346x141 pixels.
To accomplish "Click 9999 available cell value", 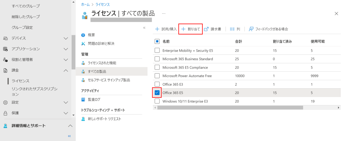I will pos(315,76).
